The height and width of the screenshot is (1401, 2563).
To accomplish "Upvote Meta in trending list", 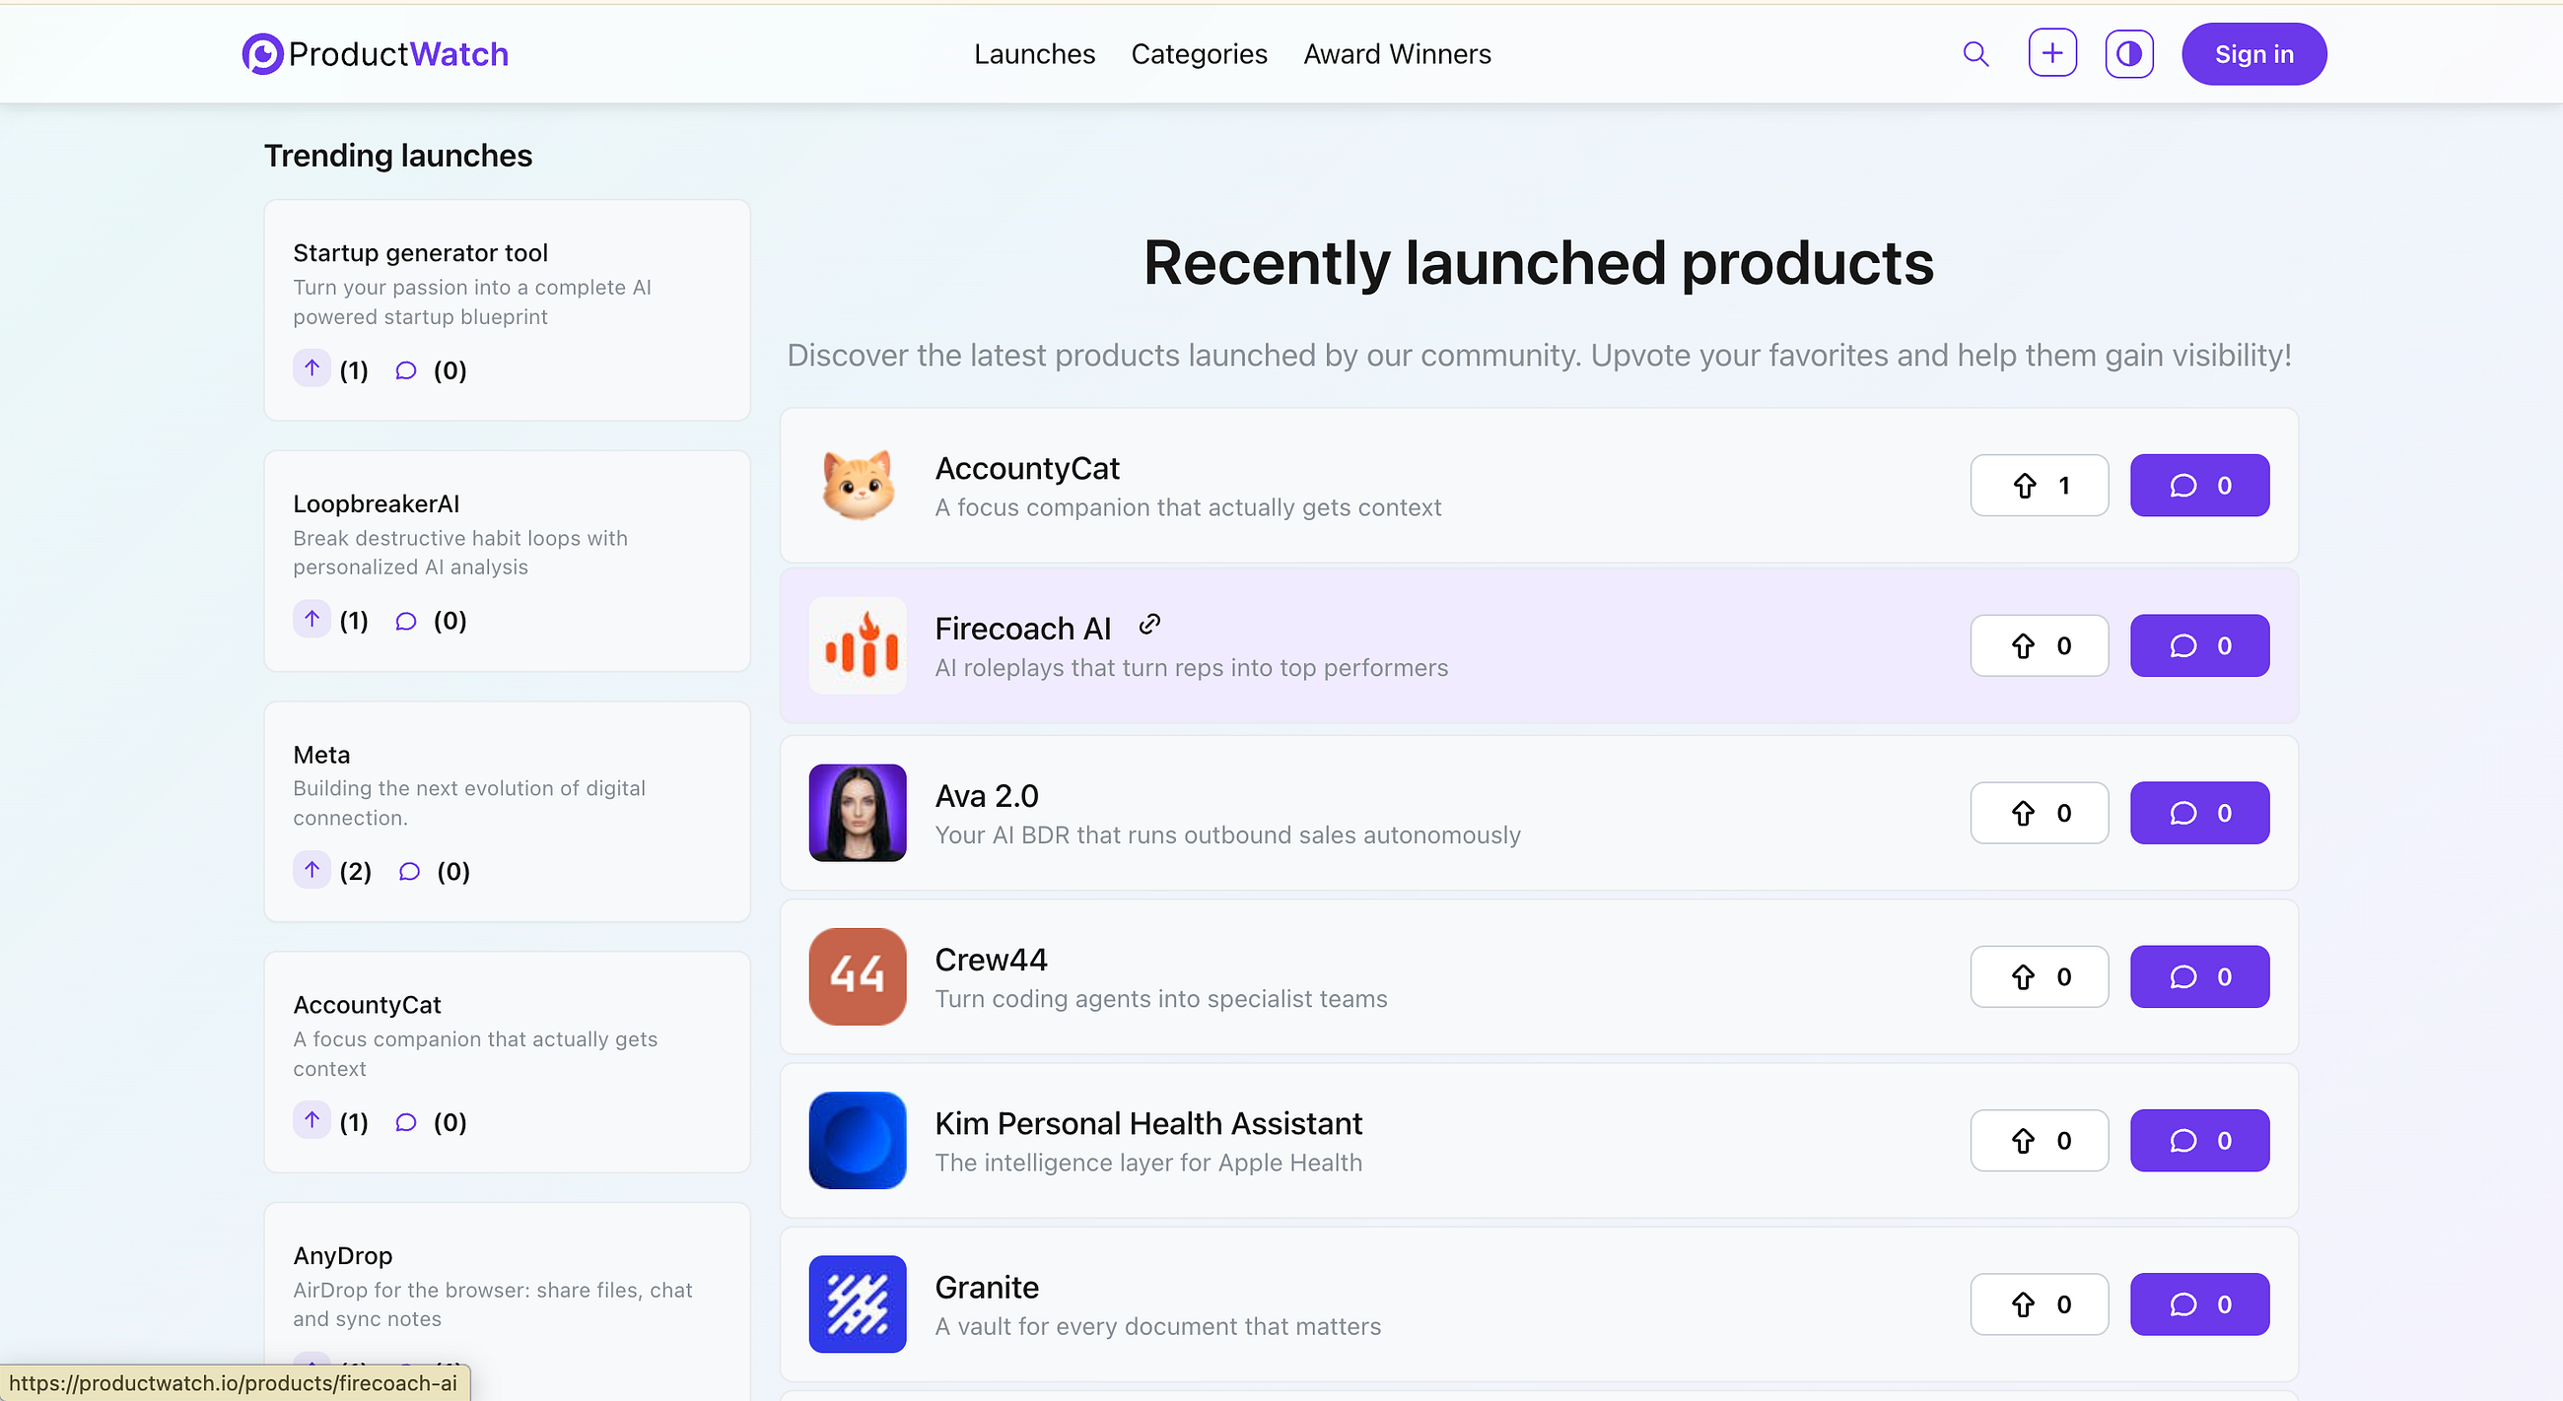I will pos(312,870).
